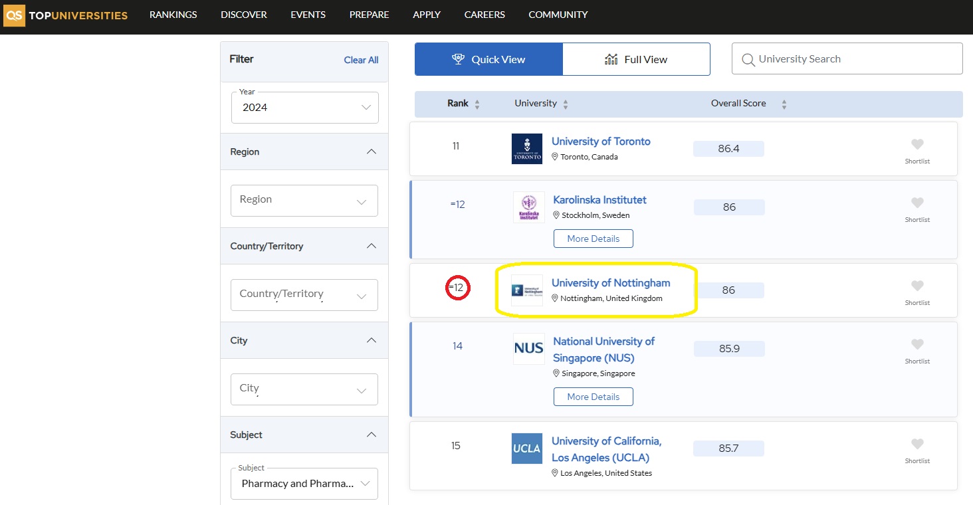Click the QS TopUniversities logo

click(x=66, y=15)
